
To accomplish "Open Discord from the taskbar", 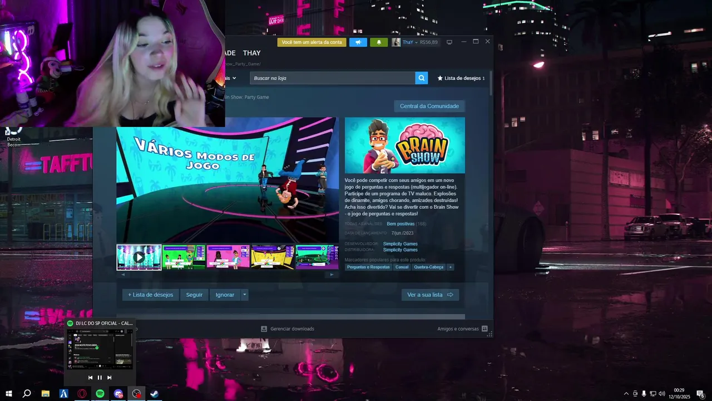I will (118, 394).
